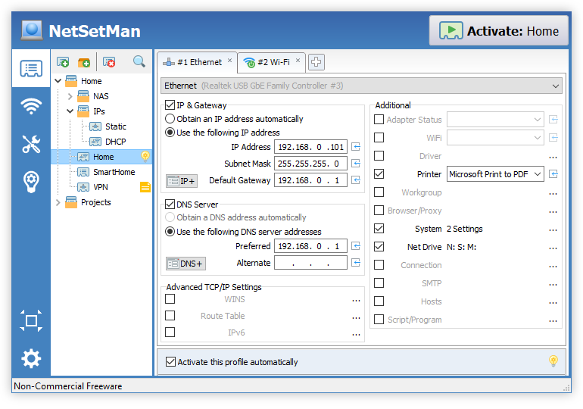Enable the IPv6 checkbox
Screen dimensions: 583x409
(170, 332)
